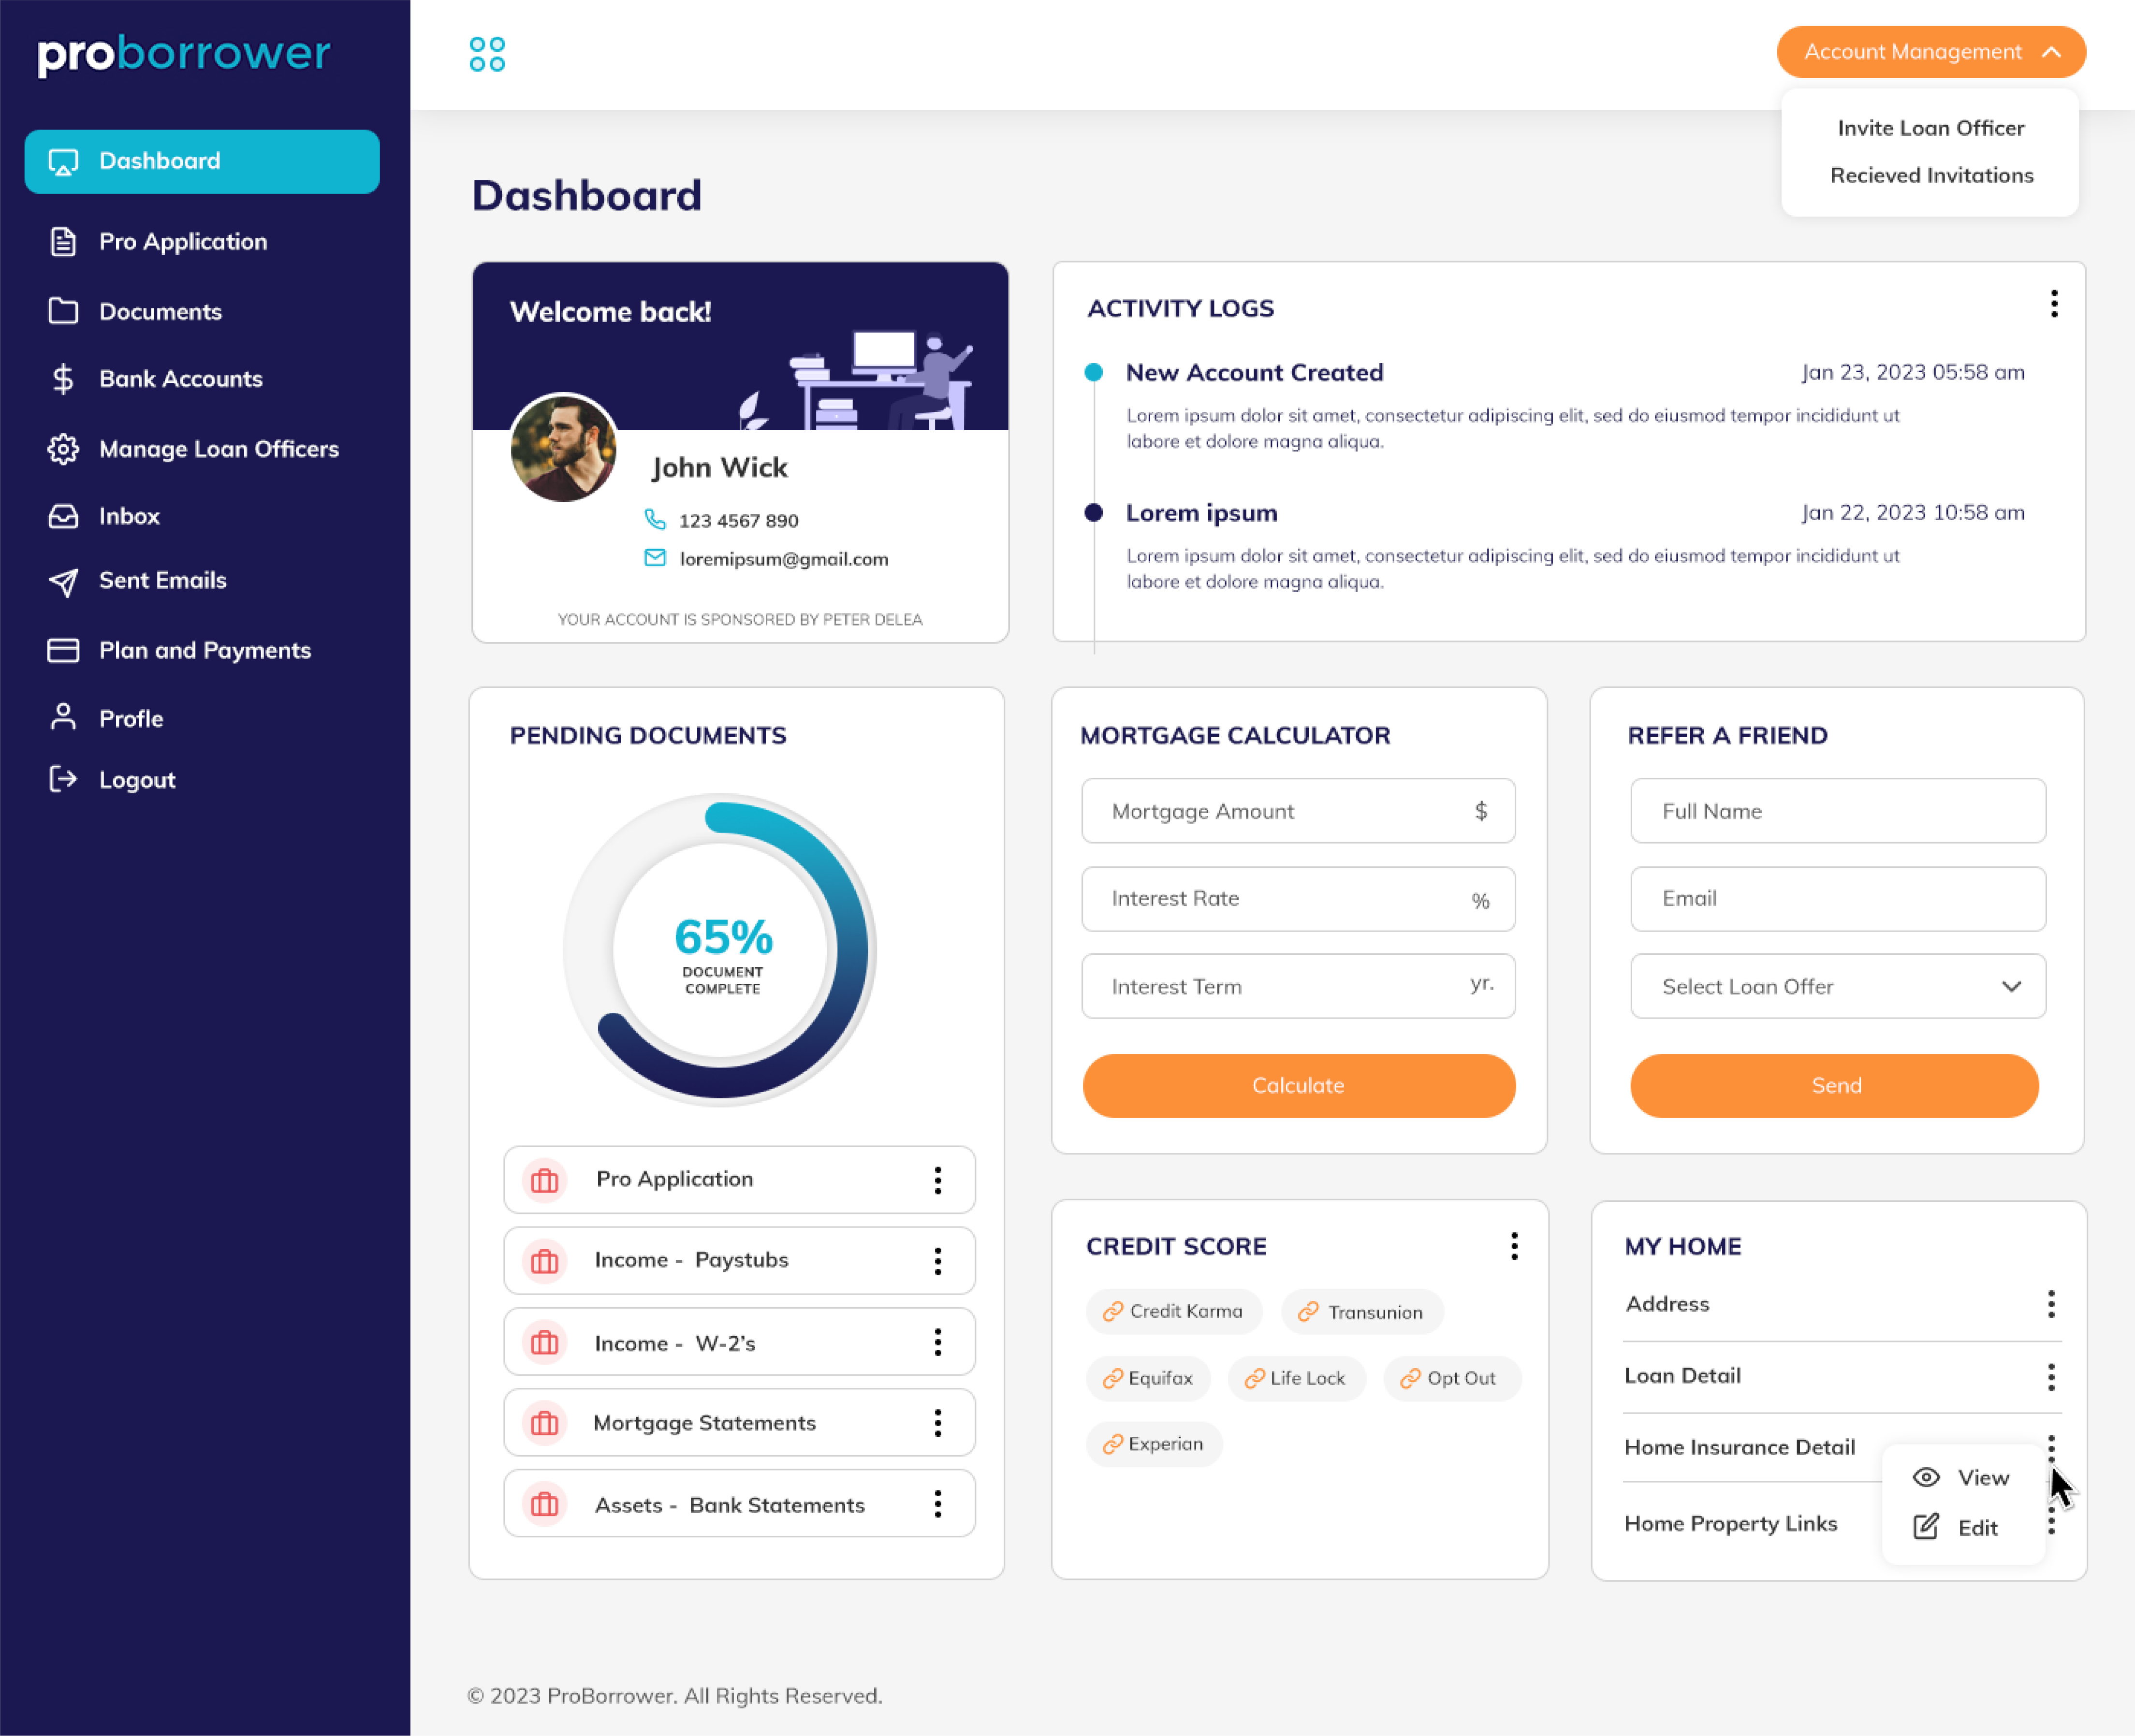Open Credit Score kebab menu

coord(1514,1246)
